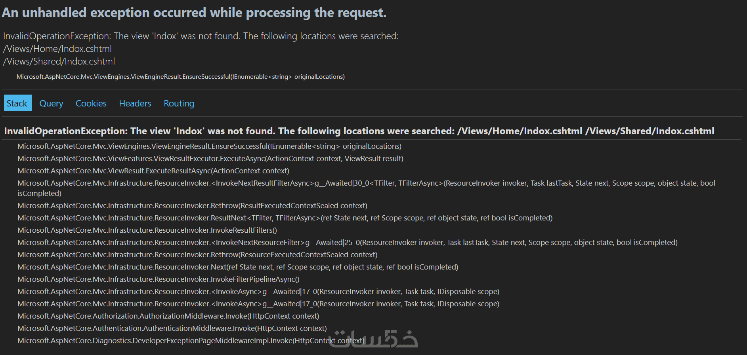This screenshot has height=355, width=747.
Task: Select the Rethrow(ResourceExecutedContextSealed context) frame
Action: [x=197, y=255]
